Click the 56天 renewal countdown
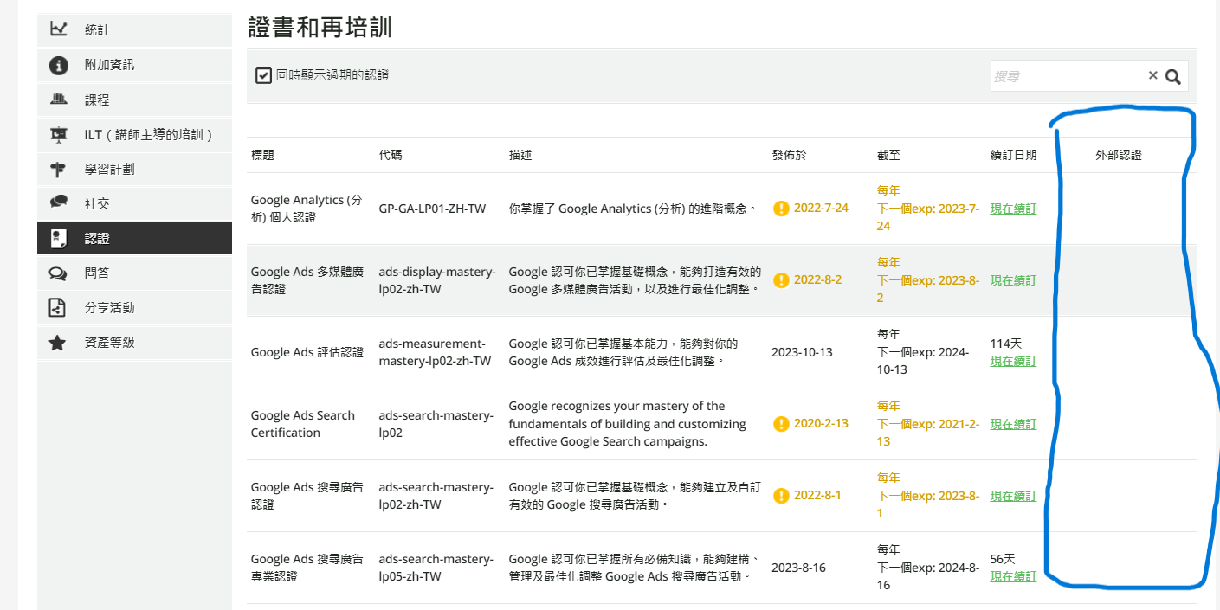1220x610 pixels. pos(1003,559)
